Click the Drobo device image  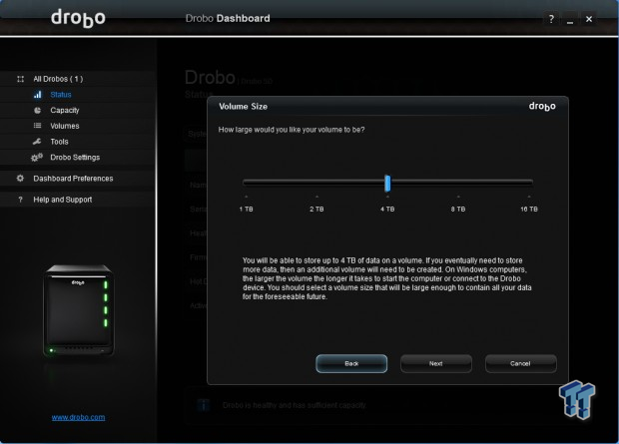pos(79,310)
